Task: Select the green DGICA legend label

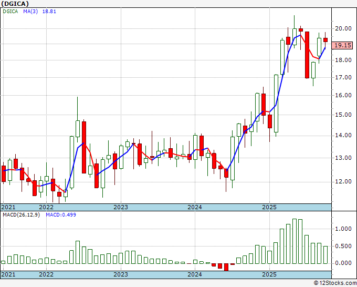Action: click(x=10, y=12)
